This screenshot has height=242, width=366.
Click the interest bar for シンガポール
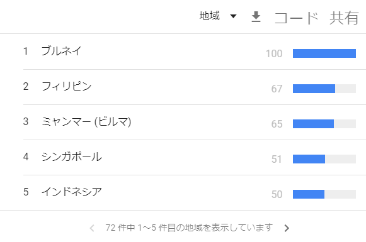click(x=324, y=159)
